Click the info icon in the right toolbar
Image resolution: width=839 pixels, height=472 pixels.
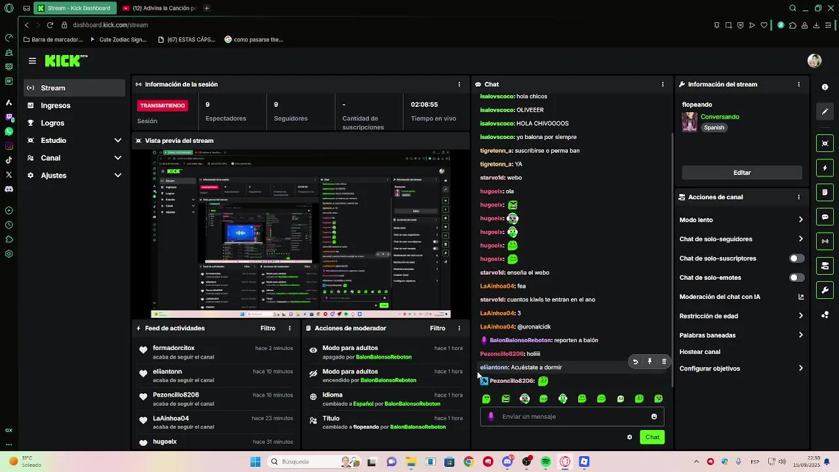click(x=825, y=87)
